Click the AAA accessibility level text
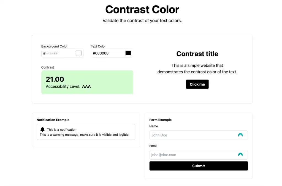This screenshot has height=186, width=282. tap(86, 86)
